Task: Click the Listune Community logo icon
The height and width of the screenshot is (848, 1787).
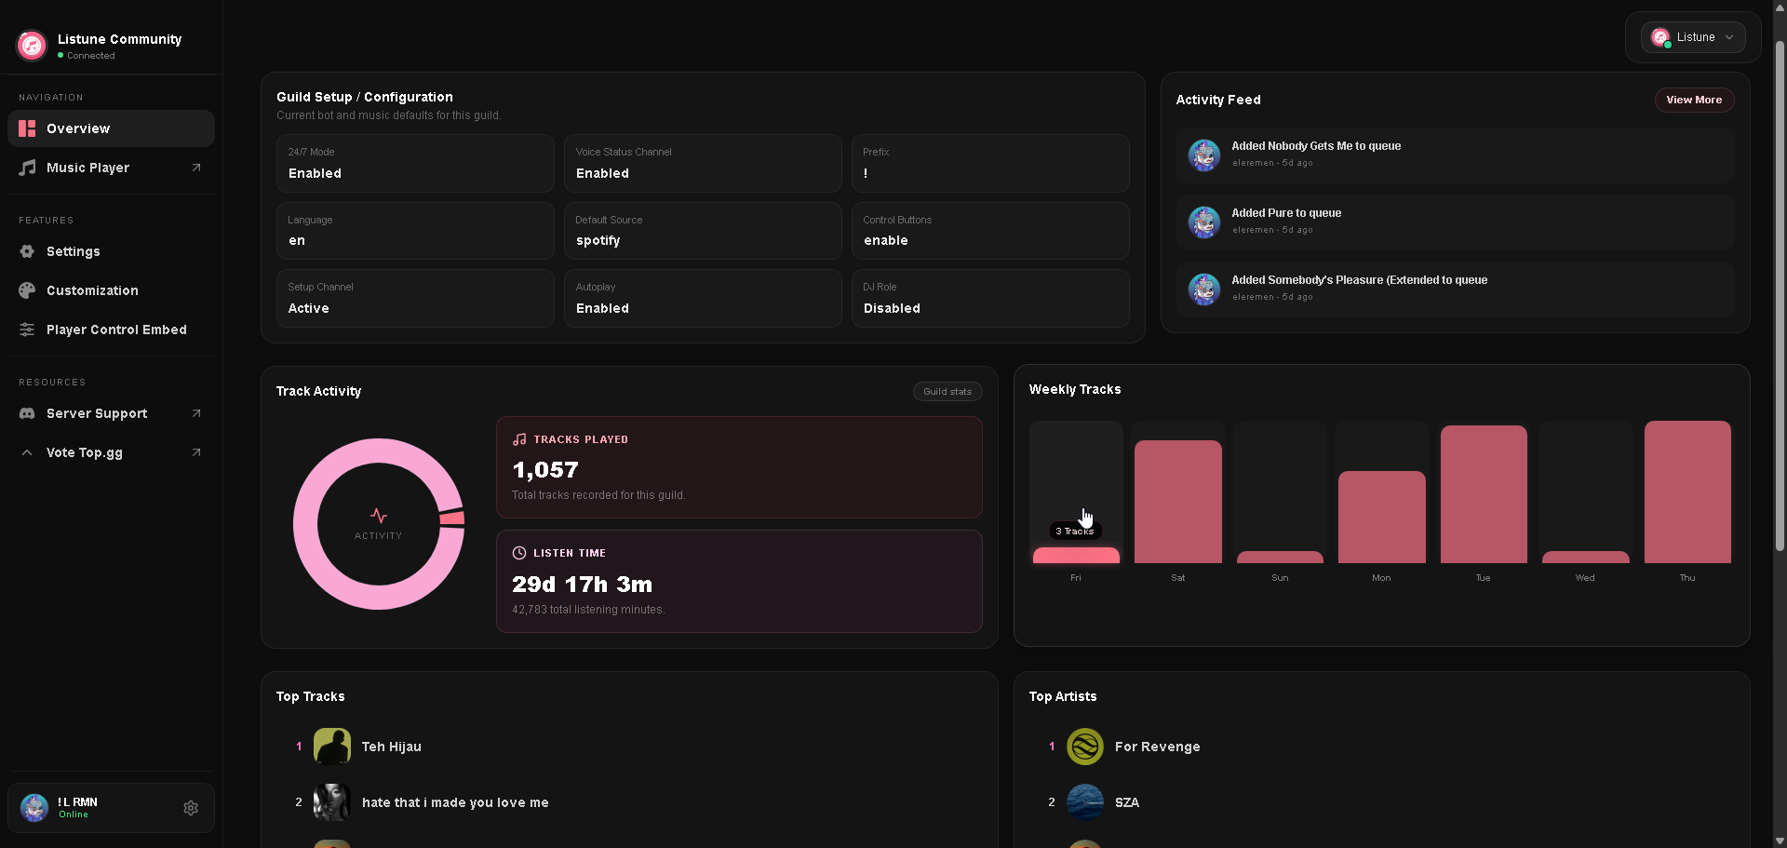Action: (32, 45)
